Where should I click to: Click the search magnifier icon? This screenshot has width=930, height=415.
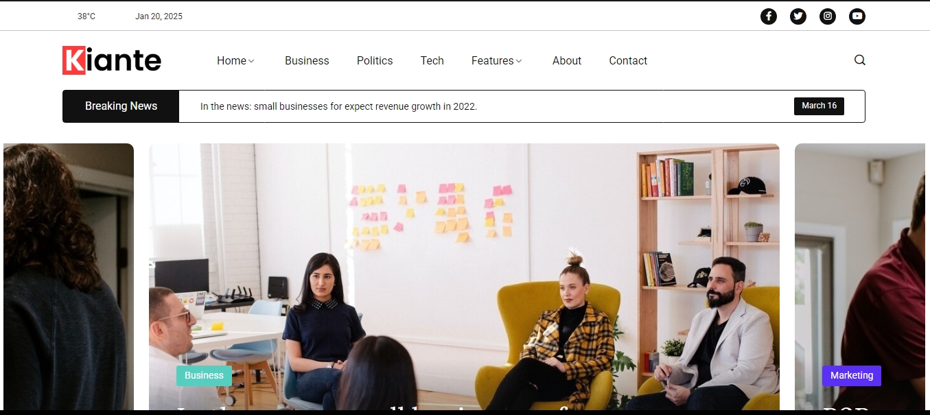[x=859, y=60]
